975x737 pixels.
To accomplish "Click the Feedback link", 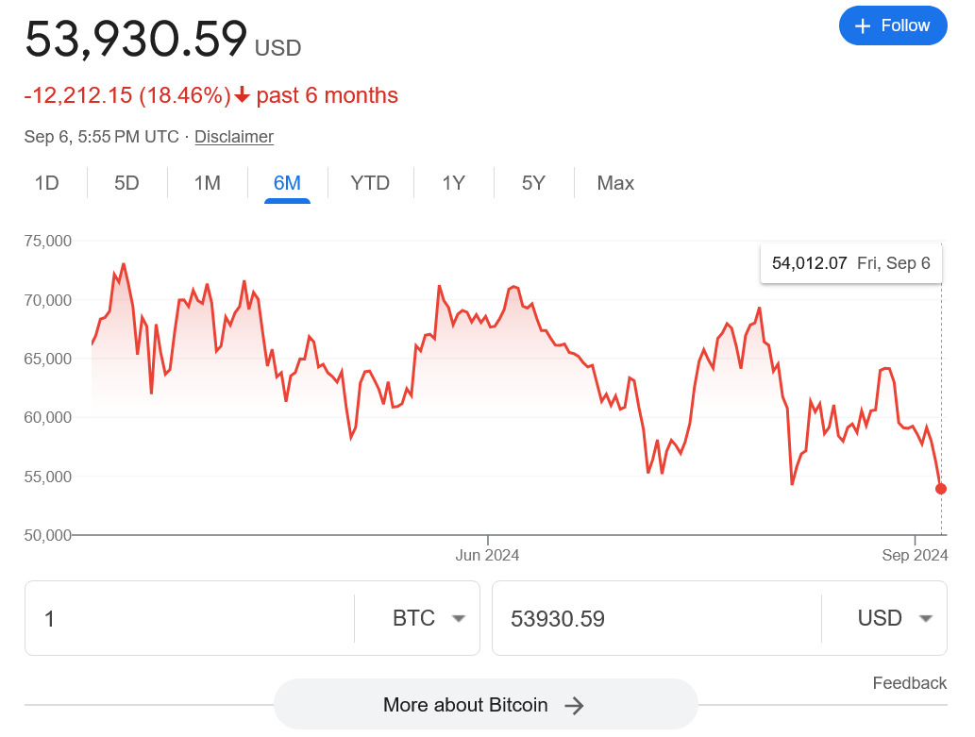I will tap(909, 683).
